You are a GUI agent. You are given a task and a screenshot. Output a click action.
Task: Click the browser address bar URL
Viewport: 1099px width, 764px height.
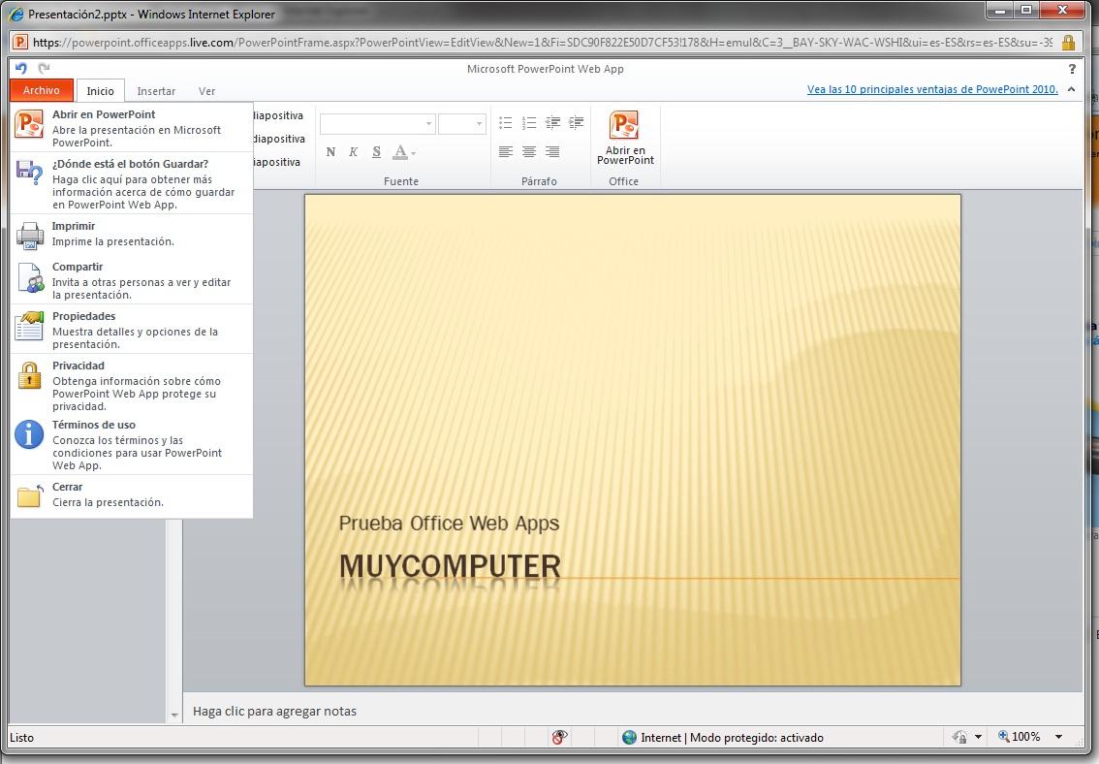543,42
